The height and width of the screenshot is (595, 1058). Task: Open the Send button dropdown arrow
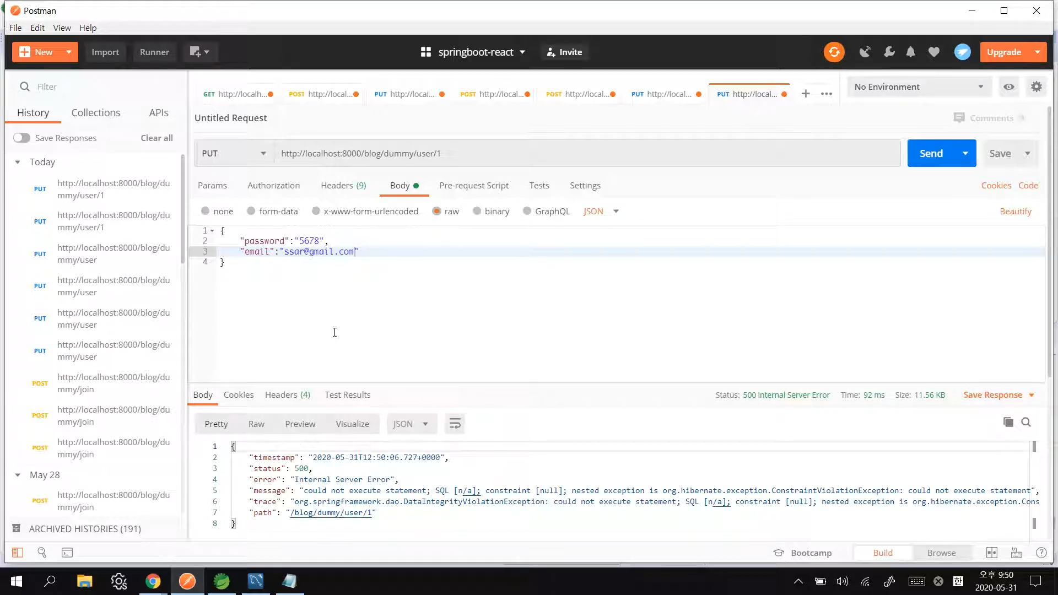965,153
